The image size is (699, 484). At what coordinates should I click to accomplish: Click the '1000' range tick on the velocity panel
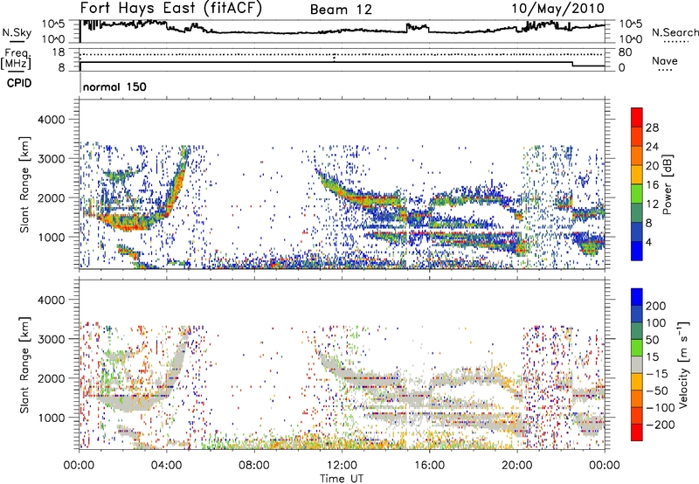51,418
